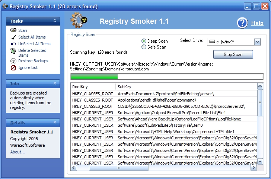Image resolution: width=271 pixels, height=179 pixels.
Task: Click the vertical scrollbar down arrow
Action: (260, 162)
